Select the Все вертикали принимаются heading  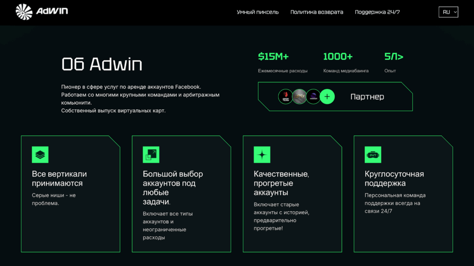[59, 178]
